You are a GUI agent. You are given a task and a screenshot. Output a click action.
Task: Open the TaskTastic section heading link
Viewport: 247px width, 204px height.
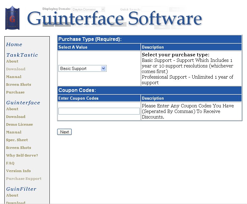pos(22,55)
